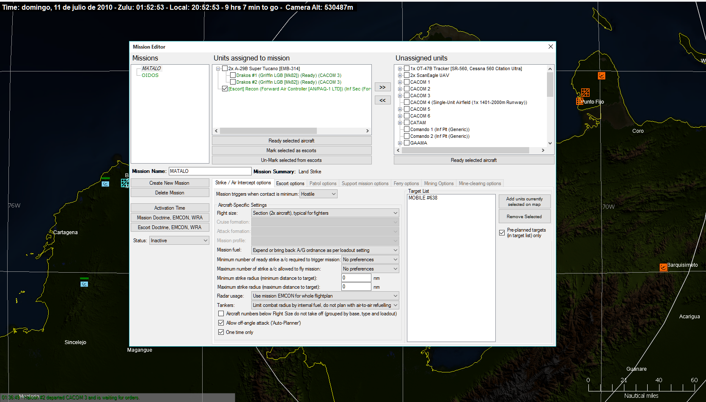Check the CACOM 4 Single-Unit Airfield box

pyautogui.click(x=407, y=102)
